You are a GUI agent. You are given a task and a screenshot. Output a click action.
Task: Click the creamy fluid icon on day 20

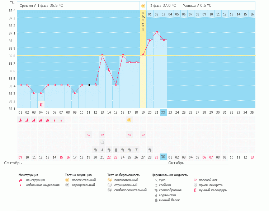tap(150, 150)
